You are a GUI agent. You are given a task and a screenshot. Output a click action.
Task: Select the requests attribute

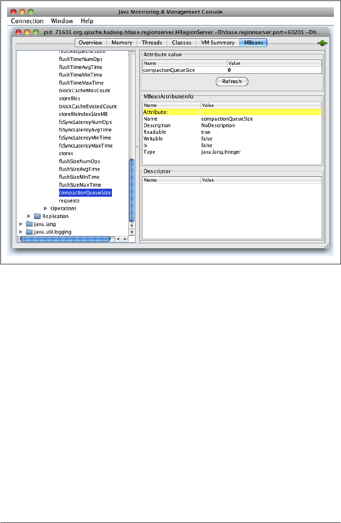click(69, 201)
